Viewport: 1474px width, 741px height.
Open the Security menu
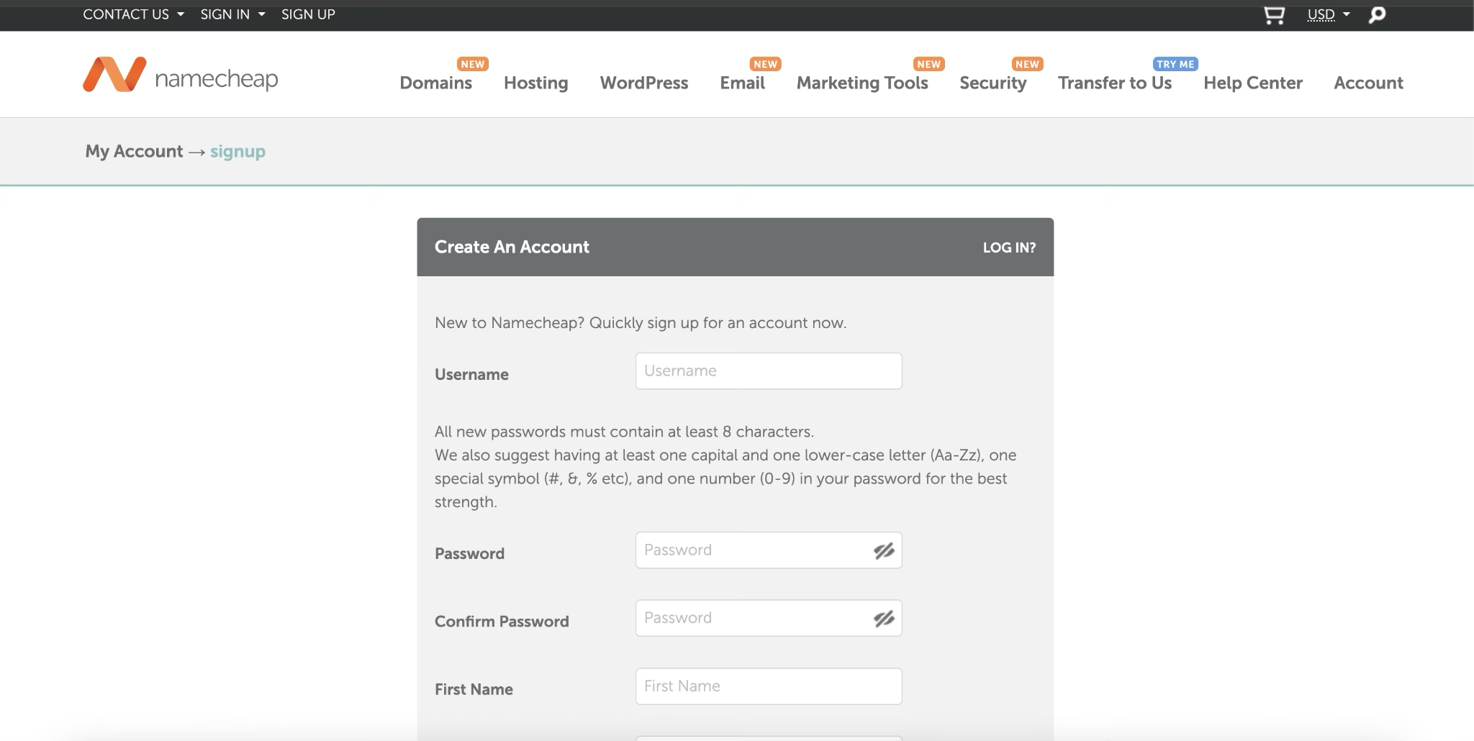(993, 83)
